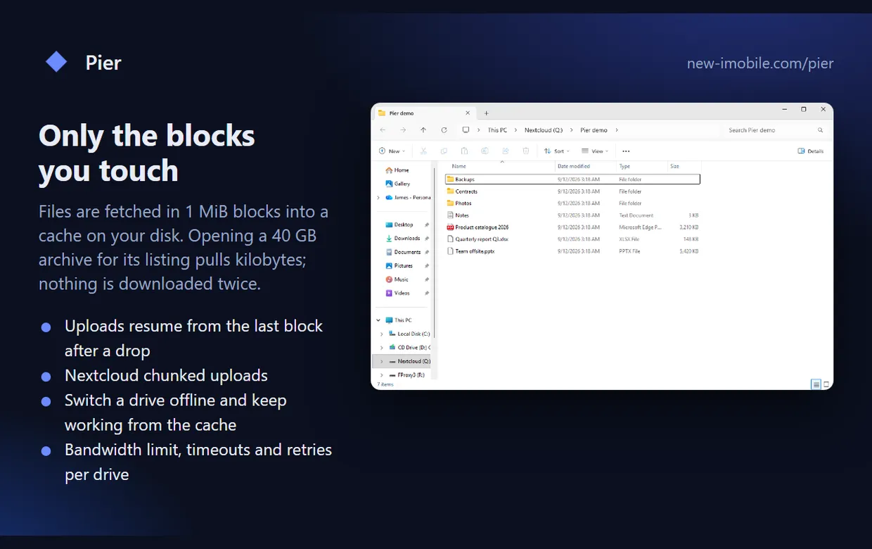Screen dimensions: 872x549
Task: Expand the Local Disk (C:) tree node
Action: (x=382, y=334)
